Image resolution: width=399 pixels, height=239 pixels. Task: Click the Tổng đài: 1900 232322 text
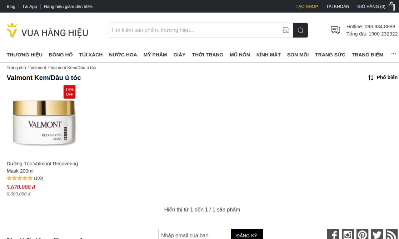click(x=372, y=34)
